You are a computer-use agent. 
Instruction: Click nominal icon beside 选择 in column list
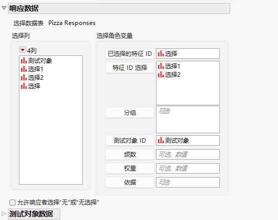point(24,86)
